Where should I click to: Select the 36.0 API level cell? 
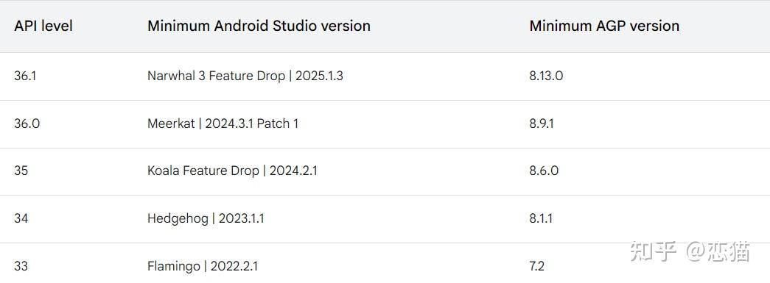(x=27, y=123)
